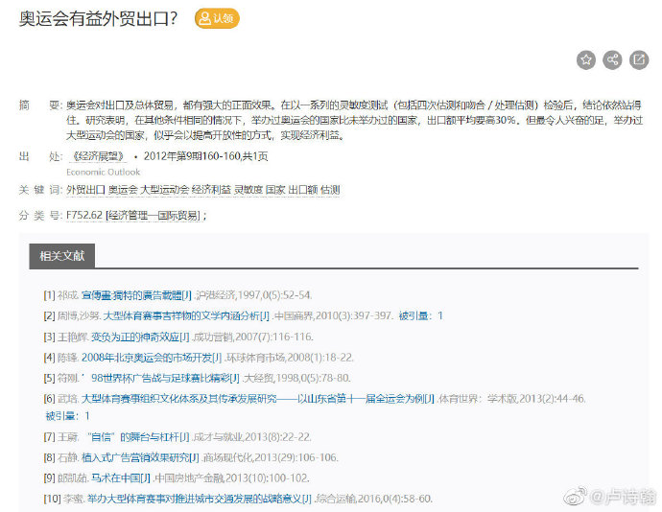The image size is (662, 512).
Task: Switch to the 相关文献 tab
Action: tap(62, 256)
